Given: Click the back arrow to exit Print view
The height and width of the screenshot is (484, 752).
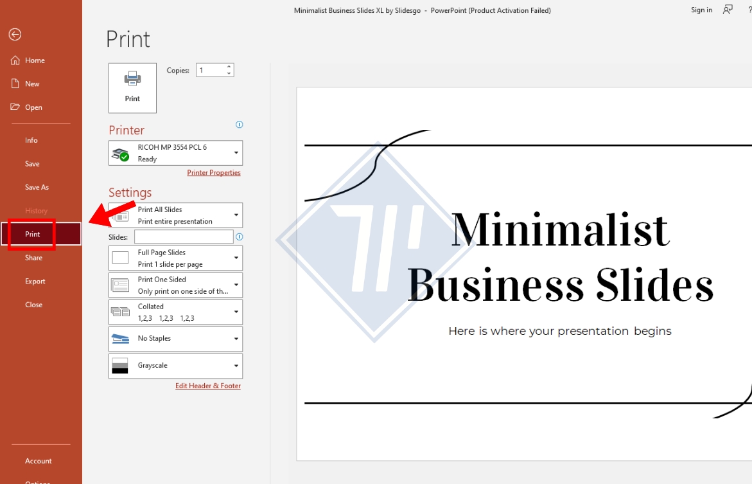Looking at the screenshot, I should click(14, 34).
